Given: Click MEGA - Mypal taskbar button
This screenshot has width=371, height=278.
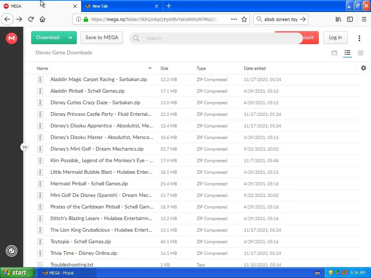Looking at the screenshot, I should click(x=67, y=273).
